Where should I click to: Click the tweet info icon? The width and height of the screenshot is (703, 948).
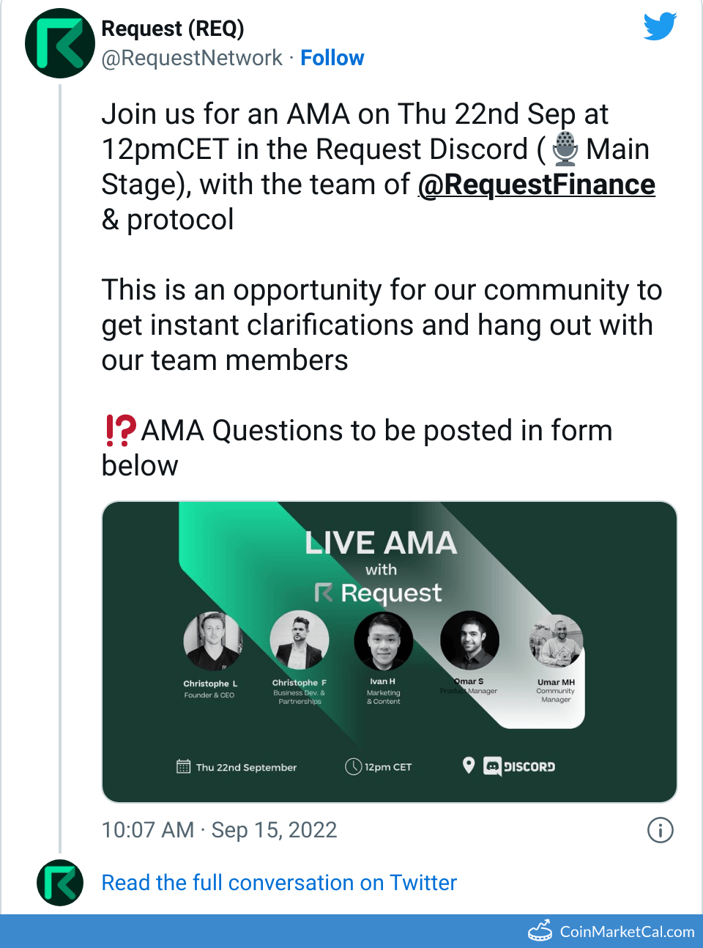pyautogui.click(x=660, y=830)
